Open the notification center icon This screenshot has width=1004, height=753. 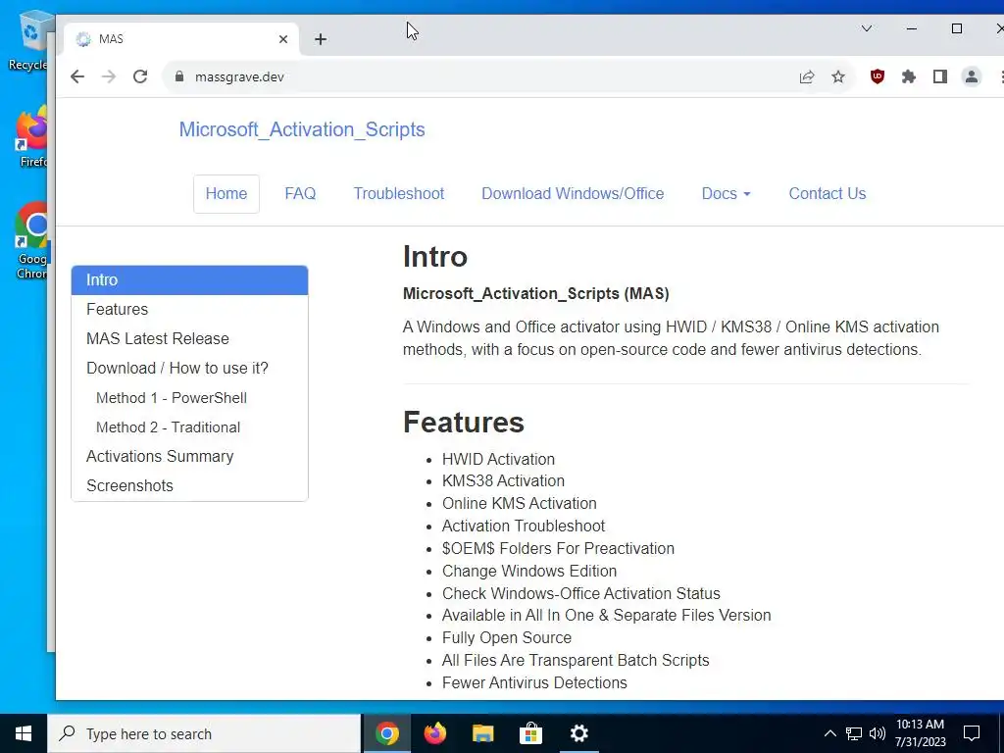[972, 733]
